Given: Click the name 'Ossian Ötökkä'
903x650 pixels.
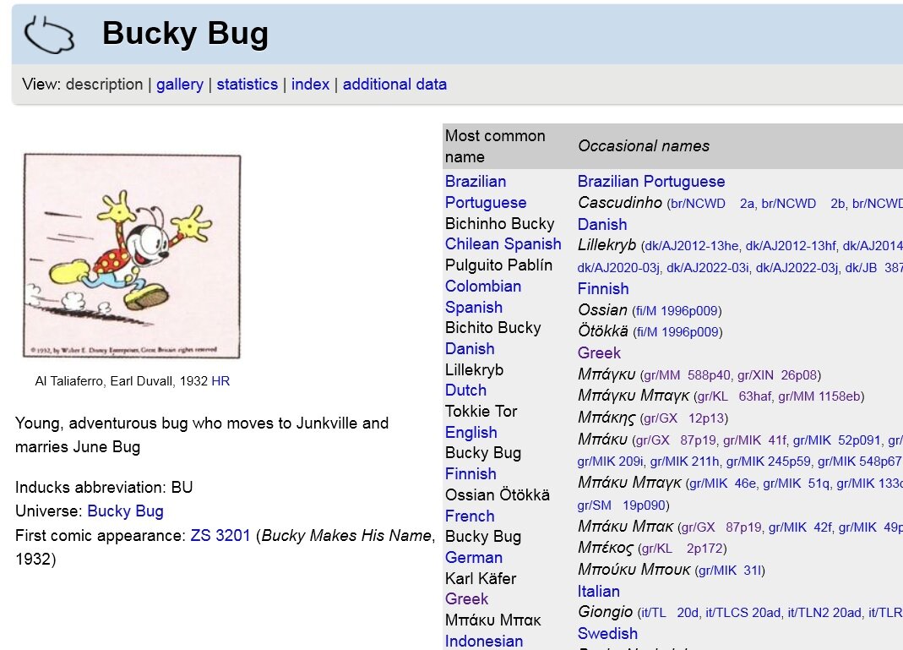Looking at the screenshot, I should pos(497,495).
